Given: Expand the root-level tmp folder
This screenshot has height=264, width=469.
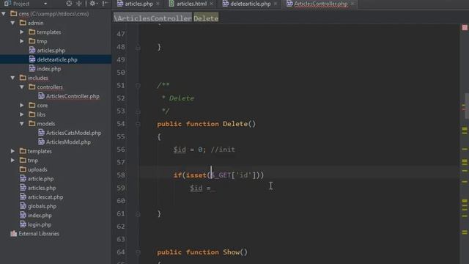Looking at the screenshot, I should [12, 161].
